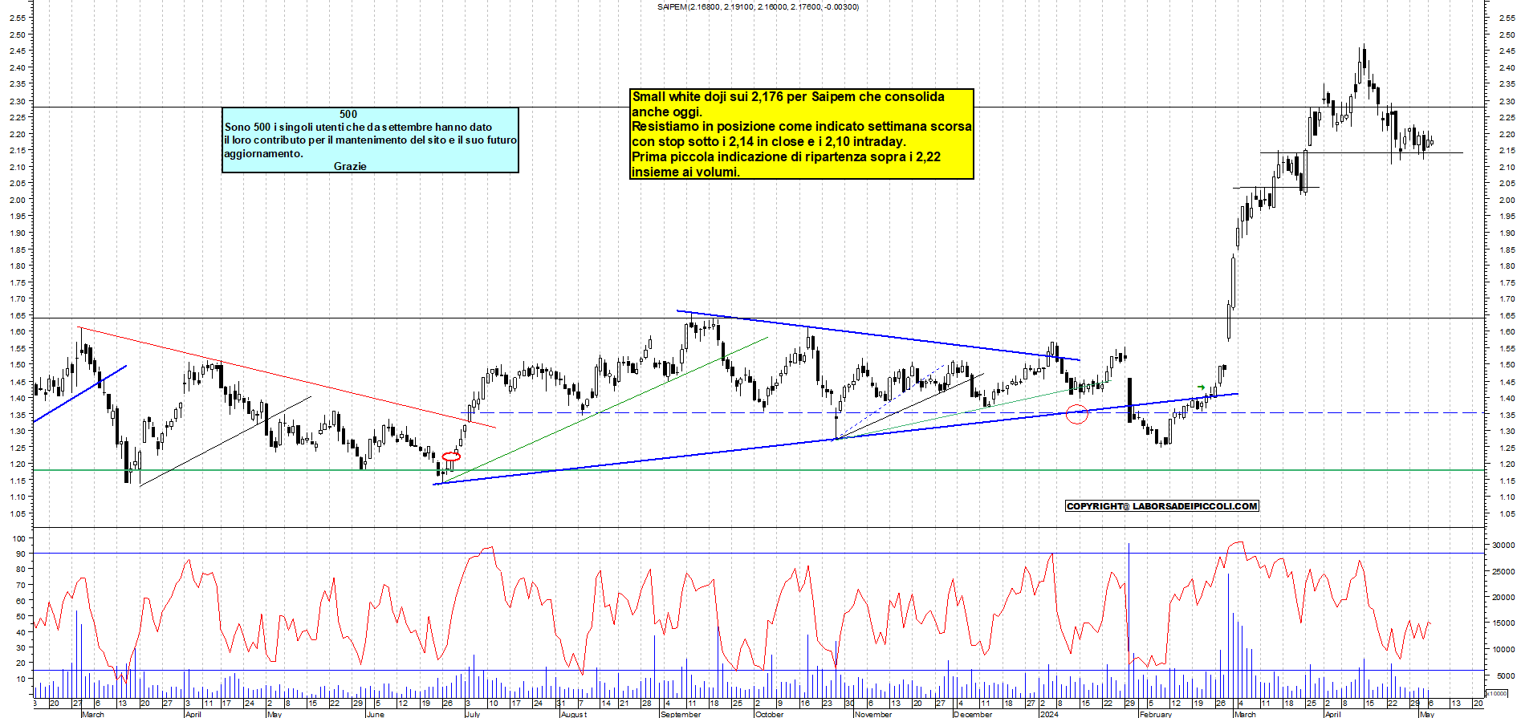The image size is (1517, 718).
Task: Click oscillator scale value 50
Action: point(21,616)
